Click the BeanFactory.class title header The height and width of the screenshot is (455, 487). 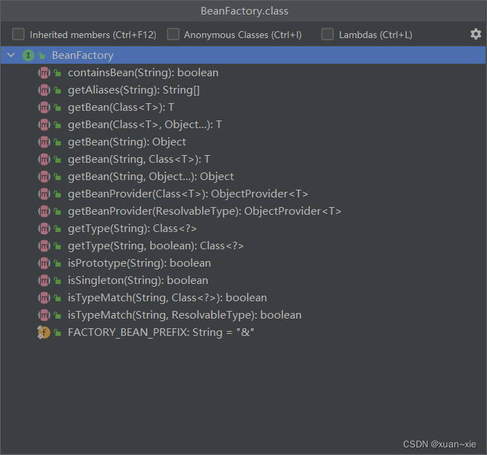243,11
